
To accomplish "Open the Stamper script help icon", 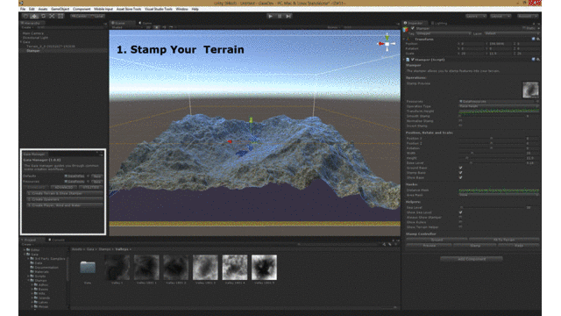I will (x=533, y=60).
